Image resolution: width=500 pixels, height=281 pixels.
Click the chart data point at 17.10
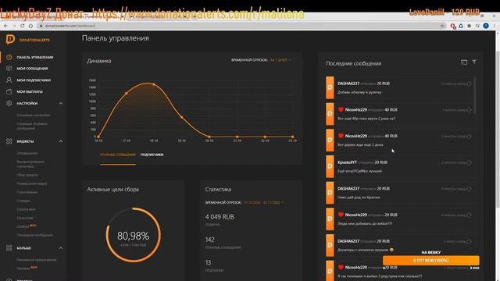click(127, 94)
